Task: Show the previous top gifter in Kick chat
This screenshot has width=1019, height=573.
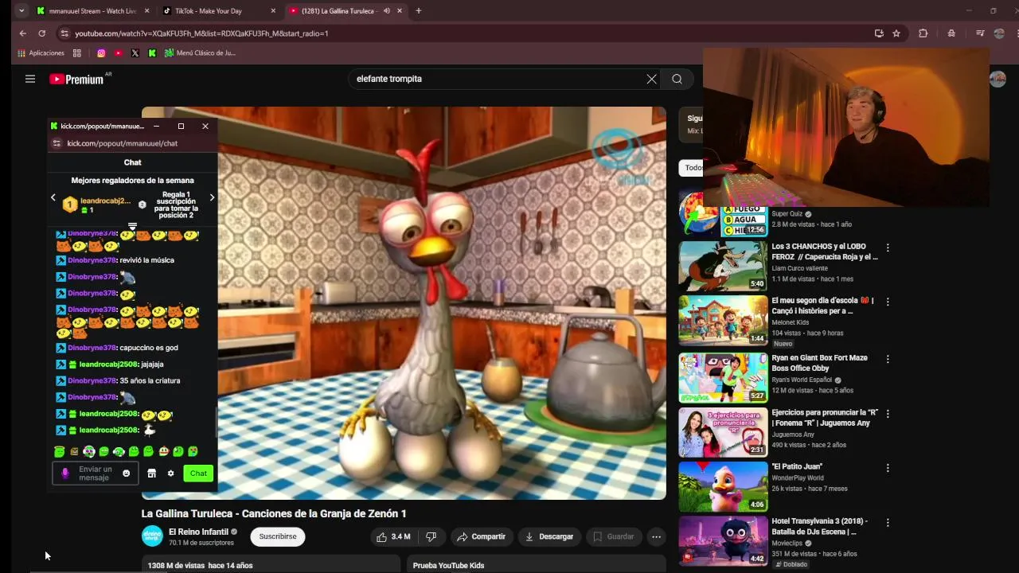Action: point(53,197)
